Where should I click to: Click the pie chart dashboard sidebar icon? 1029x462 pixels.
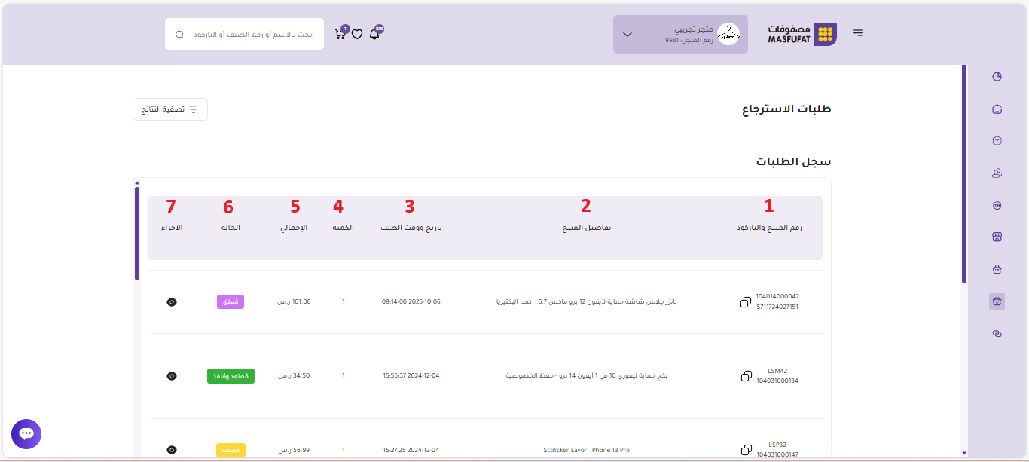click(x=997, y=77)
